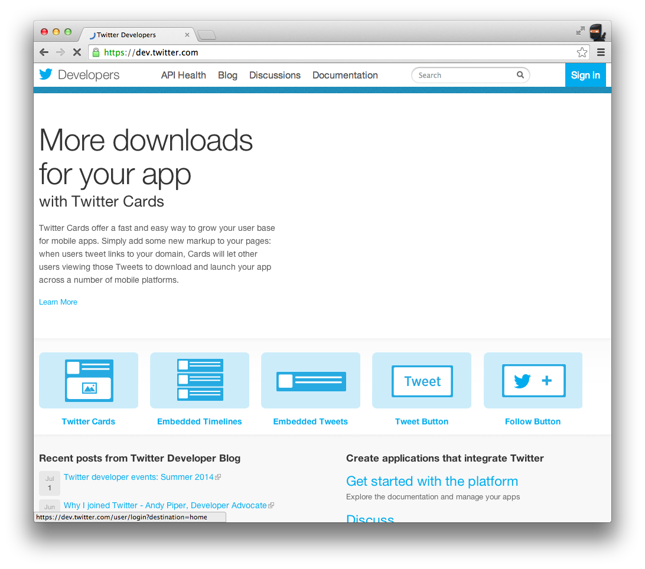Close the Twitter Developers tab

187,35
